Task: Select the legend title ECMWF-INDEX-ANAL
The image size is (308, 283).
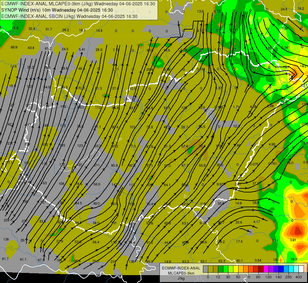Action: point(181,268)
